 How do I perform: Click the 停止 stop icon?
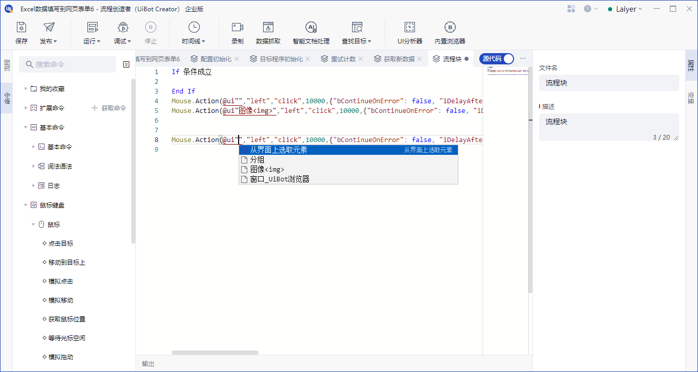pyautogui.click(x=151, y=28)
